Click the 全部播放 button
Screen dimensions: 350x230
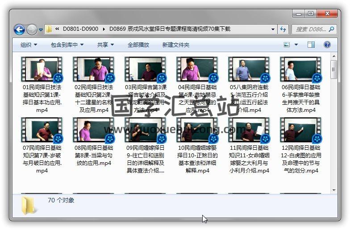(x=138, y=45)
